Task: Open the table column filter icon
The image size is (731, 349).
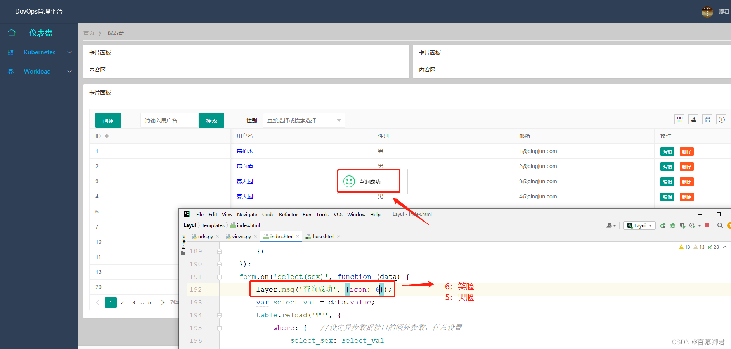Action: pos(680,120)
